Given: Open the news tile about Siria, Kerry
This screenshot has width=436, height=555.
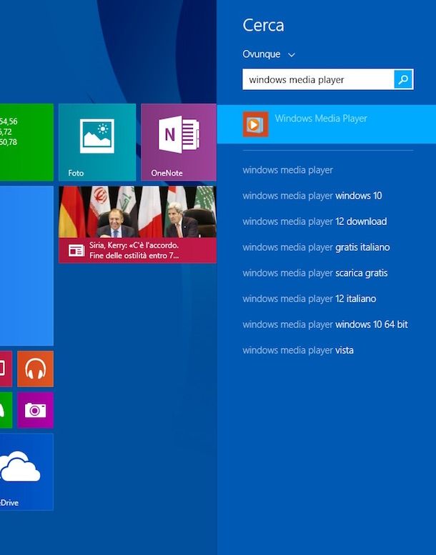Looking at the screenshot, I should [137, 224].
